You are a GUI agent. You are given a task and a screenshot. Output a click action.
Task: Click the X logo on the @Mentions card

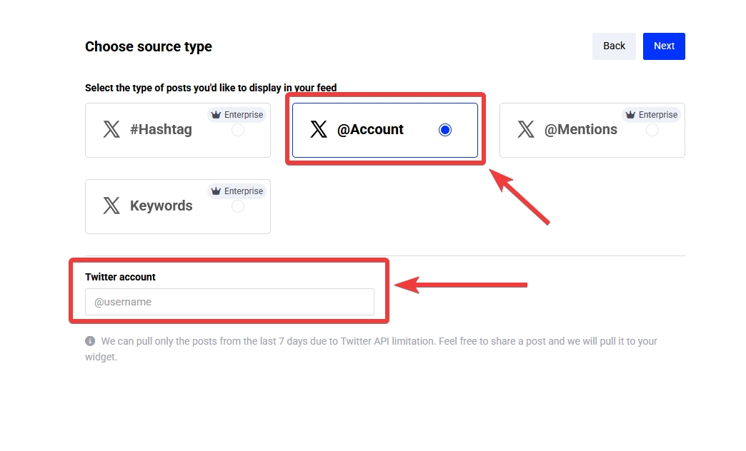click(x=526, y=129)
